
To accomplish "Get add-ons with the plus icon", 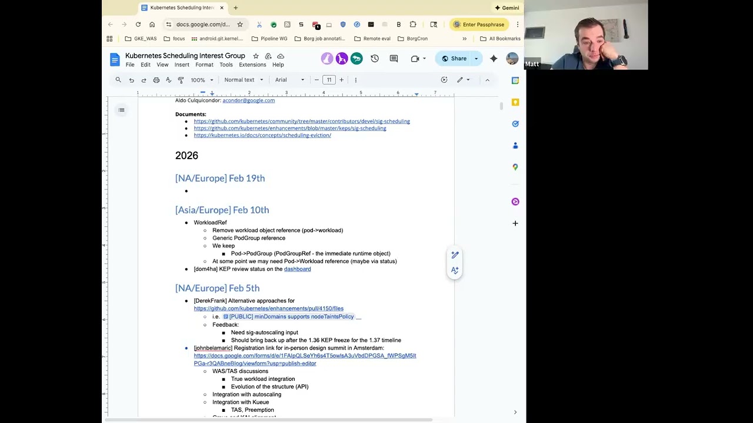I will (x=515, y=223).
